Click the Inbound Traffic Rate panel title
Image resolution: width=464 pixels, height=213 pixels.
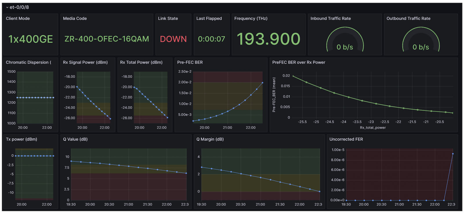coord(331,18)
